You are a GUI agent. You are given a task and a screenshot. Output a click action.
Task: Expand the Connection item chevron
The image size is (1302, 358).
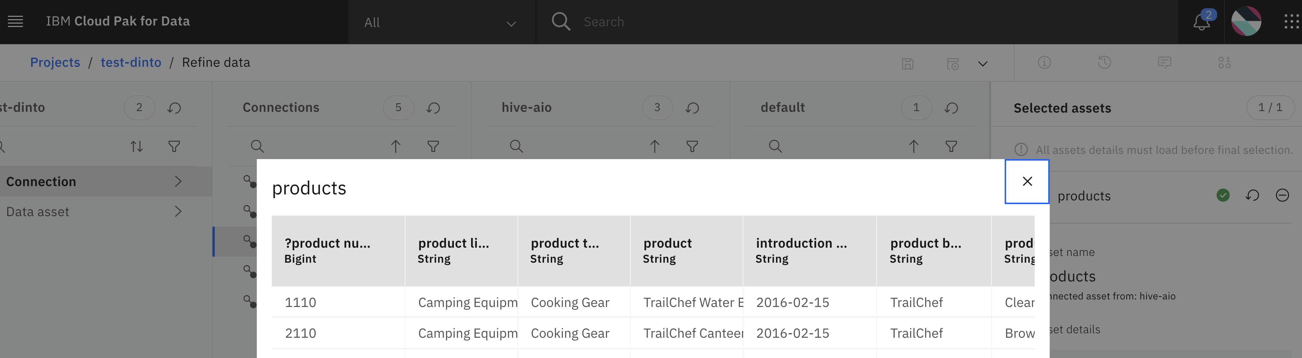178,181
